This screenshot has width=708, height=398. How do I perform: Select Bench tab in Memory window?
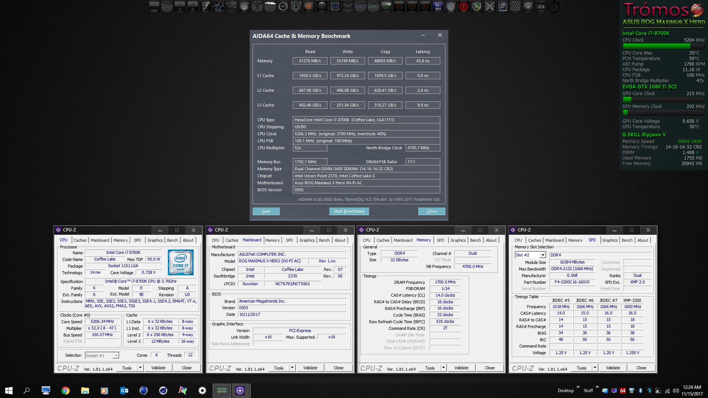475,240
